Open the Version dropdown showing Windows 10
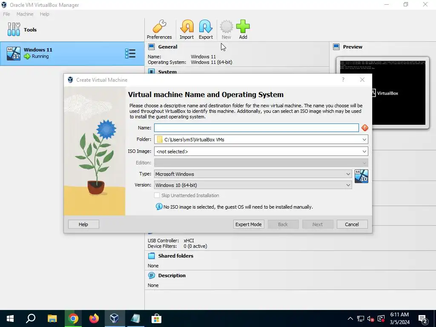Image resolution: width=436 pixels, height=327 pixels. pos(253,185)
